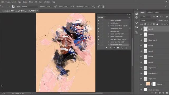Open the layer Kind filter dropdown

[x=146, y=17]
